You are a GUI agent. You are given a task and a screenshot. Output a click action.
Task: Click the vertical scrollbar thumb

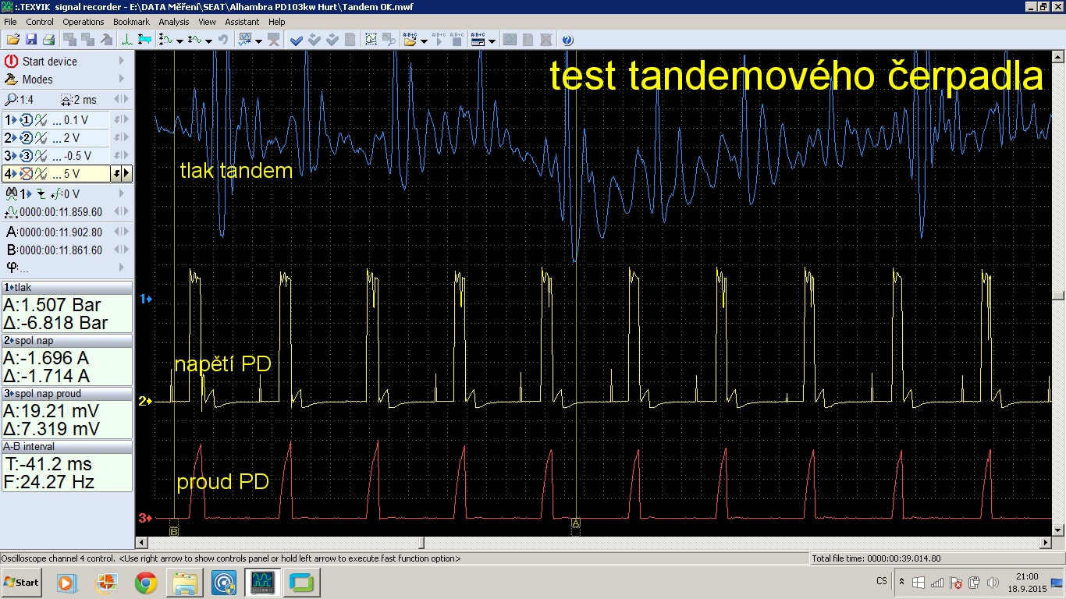pos(1058,296)
